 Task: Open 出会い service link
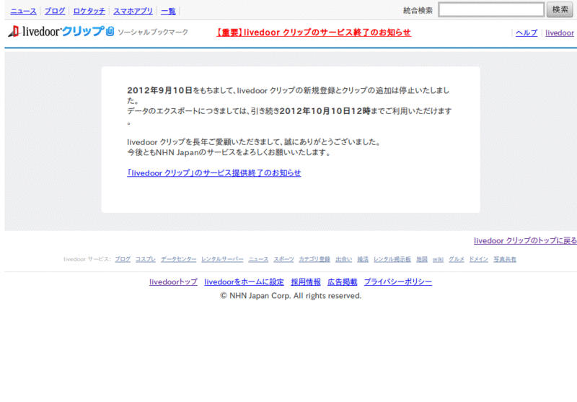344,259
